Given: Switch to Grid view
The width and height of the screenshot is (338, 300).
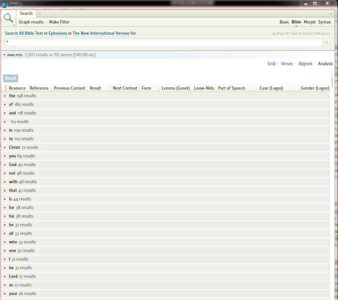Looking at the screenshot, I should 271,64.
